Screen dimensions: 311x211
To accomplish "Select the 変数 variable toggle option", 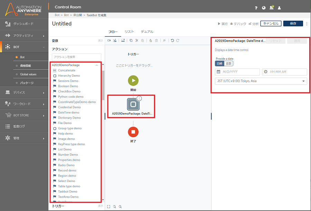I will (x=229, y=63).
